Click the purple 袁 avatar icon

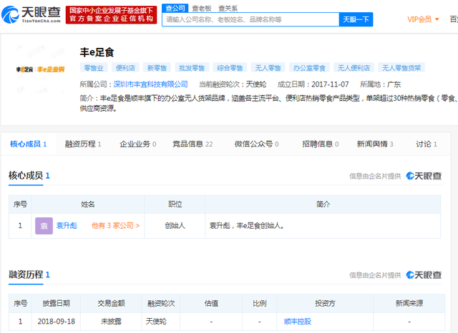(44, 226)
